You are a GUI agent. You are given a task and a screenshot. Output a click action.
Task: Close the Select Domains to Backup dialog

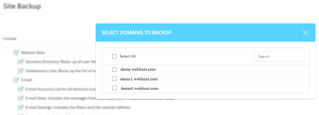click(x=305, y=33)
